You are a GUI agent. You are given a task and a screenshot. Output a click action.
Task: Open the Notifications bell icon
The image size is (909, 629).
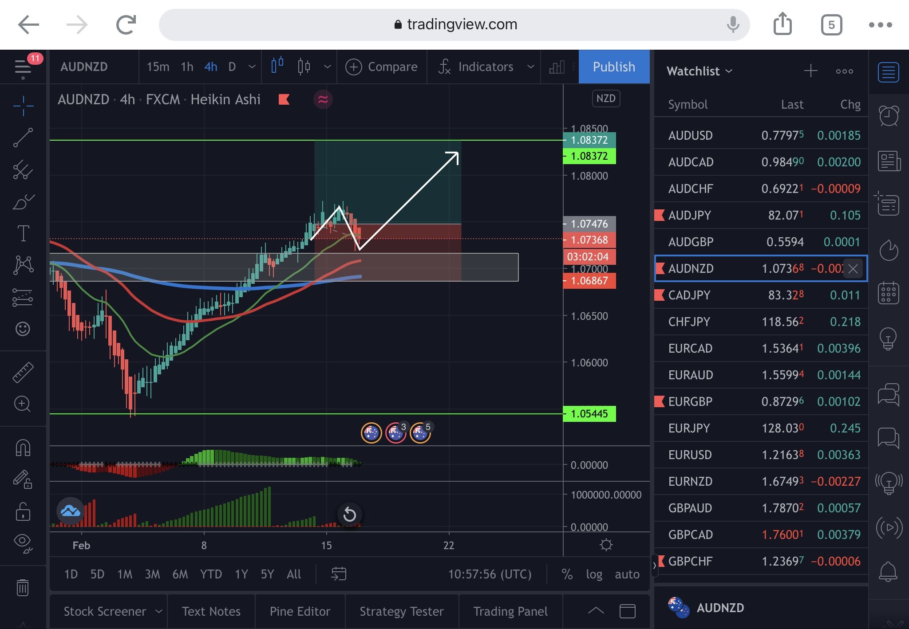pyautogui.click(x=889, y=571)
